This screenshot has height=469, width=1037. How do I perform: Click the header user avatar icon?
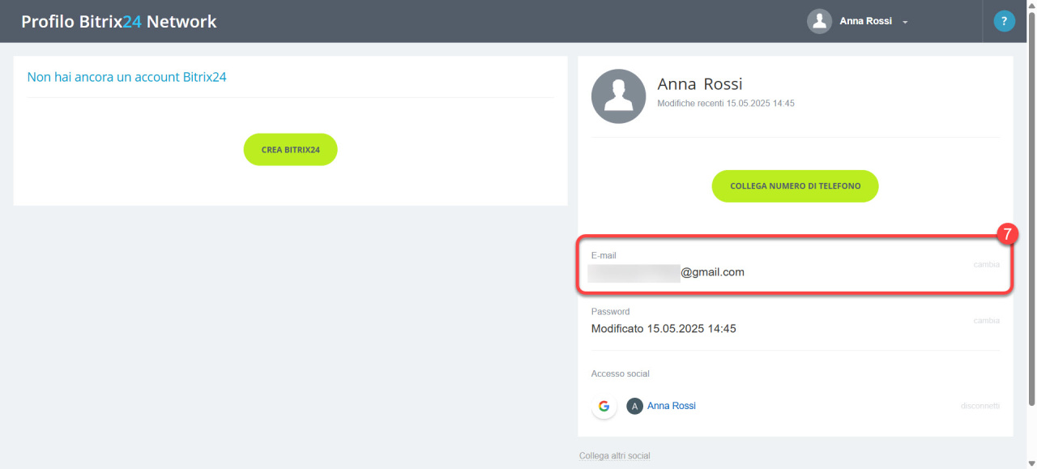coord(820,21)
